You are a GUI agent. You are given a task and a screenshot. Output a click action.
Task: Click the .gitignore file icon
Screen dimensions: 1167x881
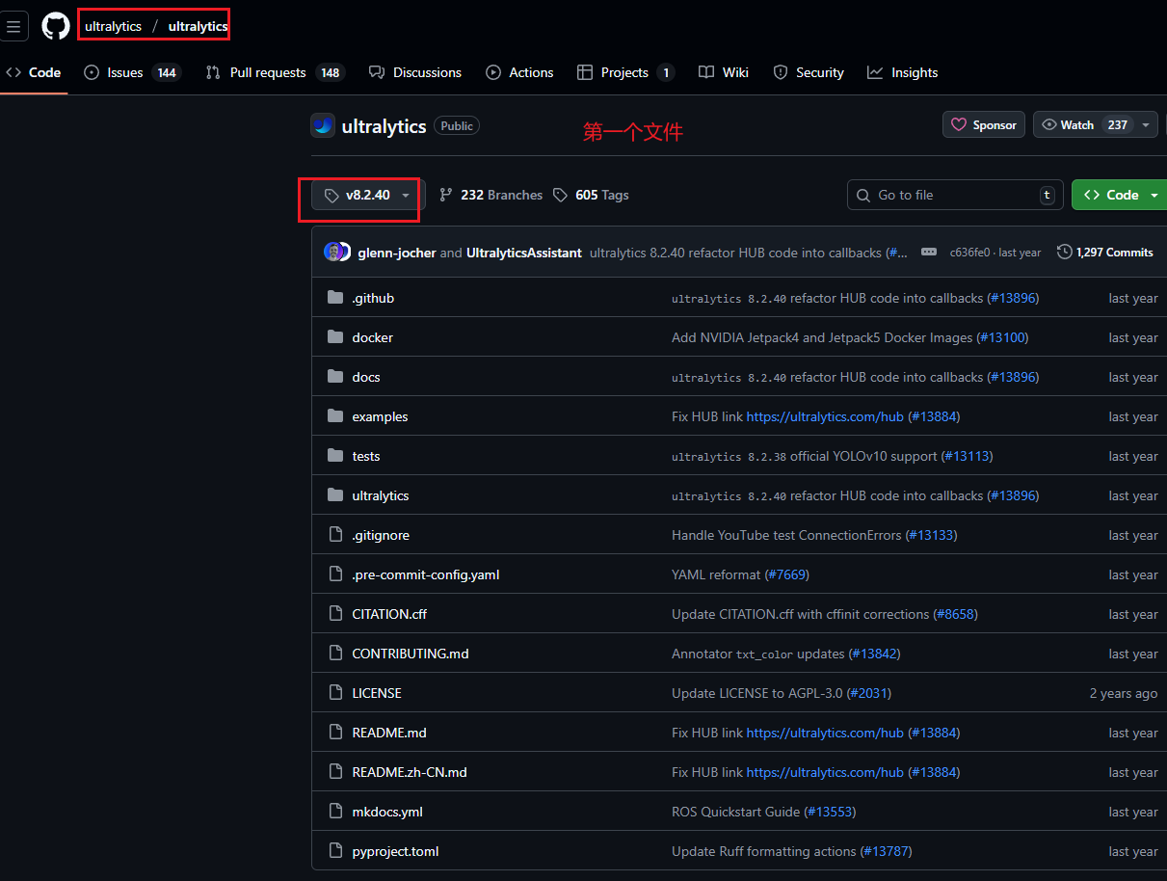[x=335, y=535]
